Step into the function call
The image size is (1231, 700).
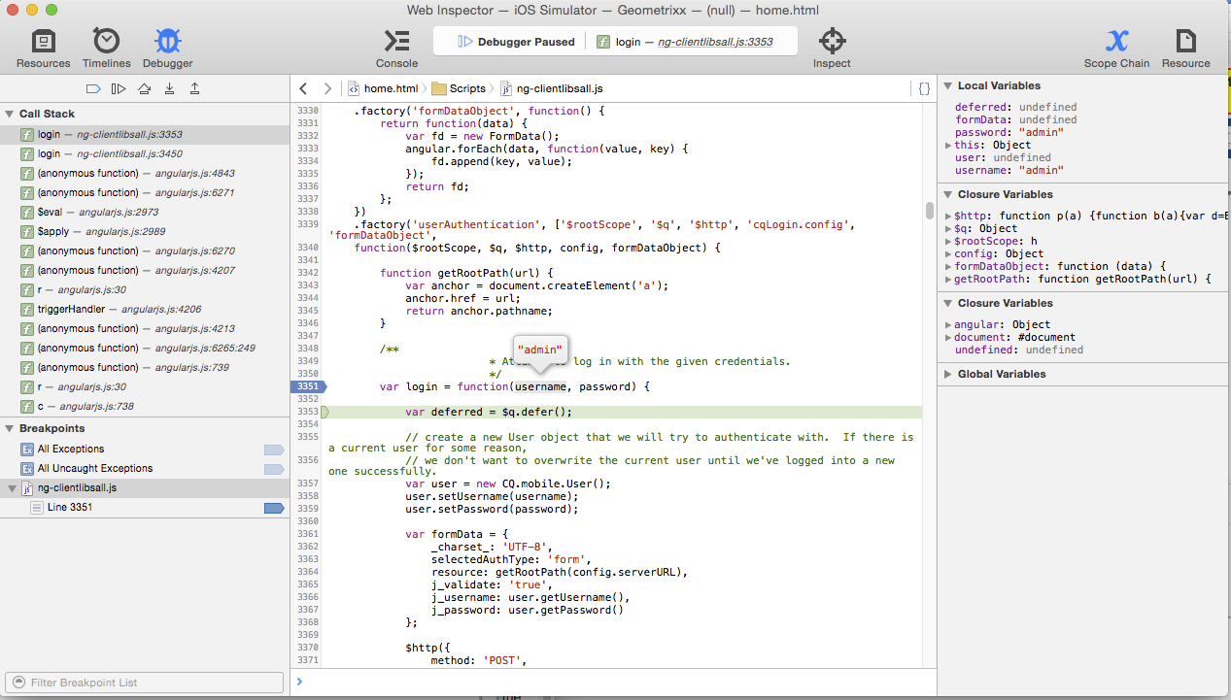pyautogui.click(x=169, y=88)
